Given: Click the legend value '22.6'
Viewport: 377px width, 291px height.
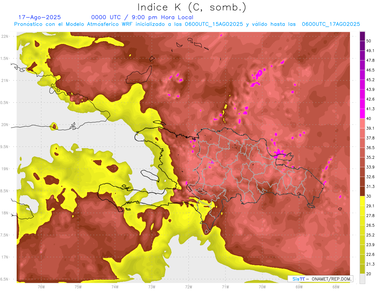Looking at the screenshot, I should pos(370,255).
